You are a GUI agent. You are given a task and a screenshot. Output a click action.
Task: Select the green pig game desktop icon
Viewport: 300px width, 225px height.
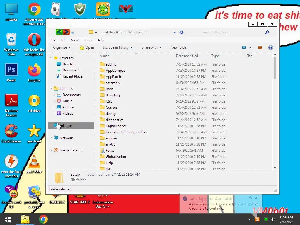tap(103, 9)
